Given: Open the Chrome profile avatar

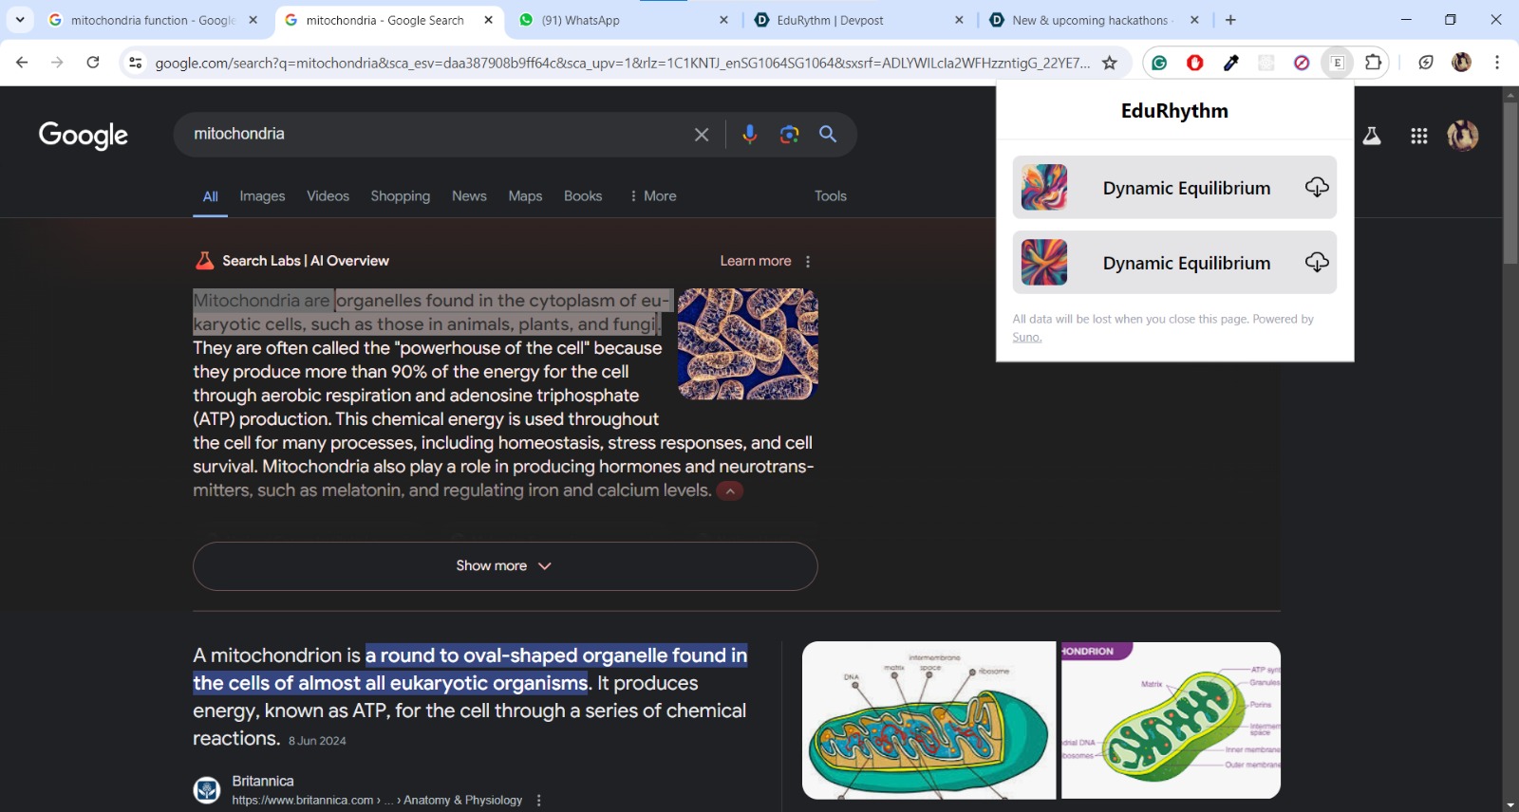Looking at the screenshot, I should coord(1462,63).
